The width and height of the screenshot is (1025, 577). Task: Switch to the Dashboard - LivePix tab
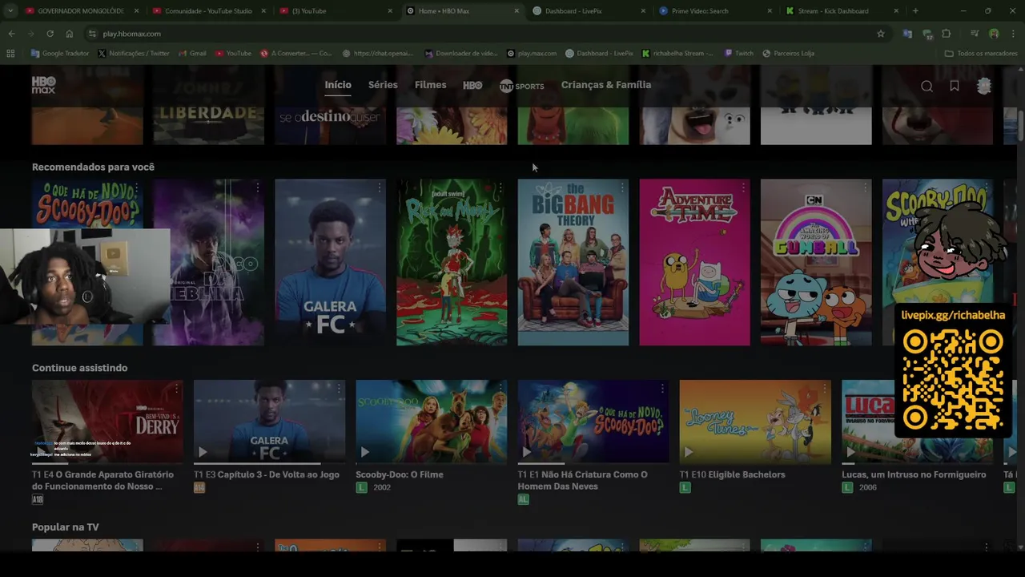coord(589,11)
